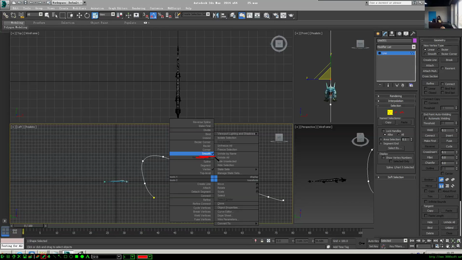The width and height of the screenshot is (462, 260).
Task: Open the Modify command panel tab
Action: tap(384, 33)
